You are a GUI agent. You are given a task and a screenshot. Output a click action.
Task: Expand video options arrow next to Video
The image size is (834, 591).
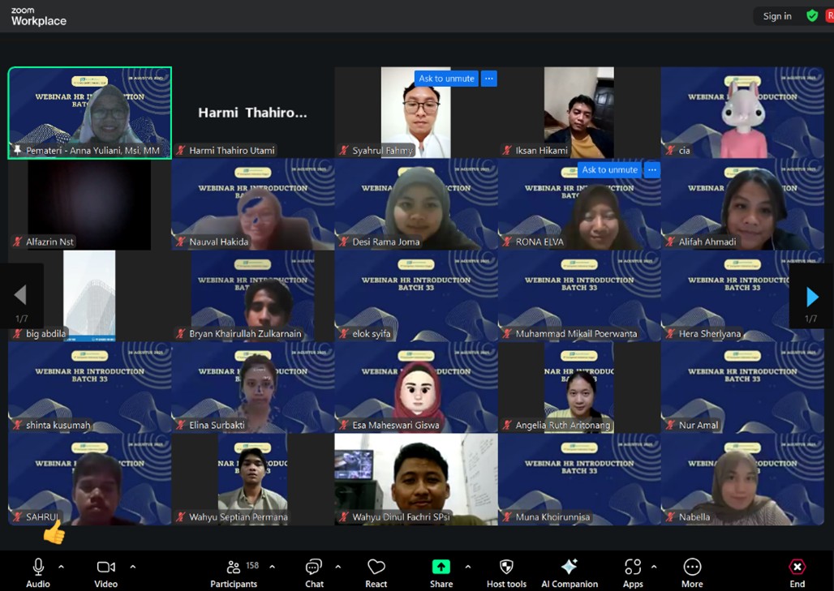click(133, 567)
